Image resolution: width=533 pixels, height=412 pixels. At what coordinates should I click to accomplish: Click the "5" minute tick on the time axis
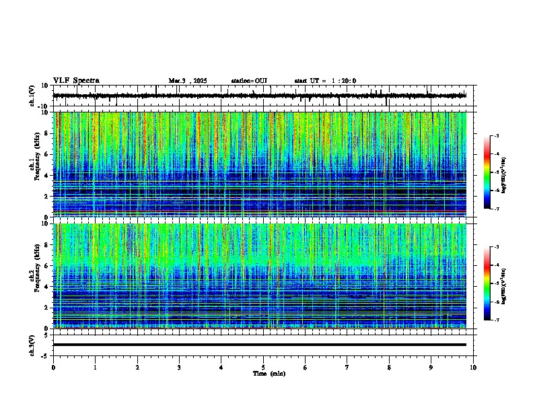pos(263,368)
